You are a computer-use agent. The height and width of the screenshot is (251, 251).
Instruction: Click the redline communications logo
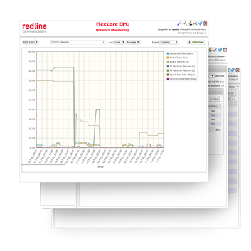[35, 28]
